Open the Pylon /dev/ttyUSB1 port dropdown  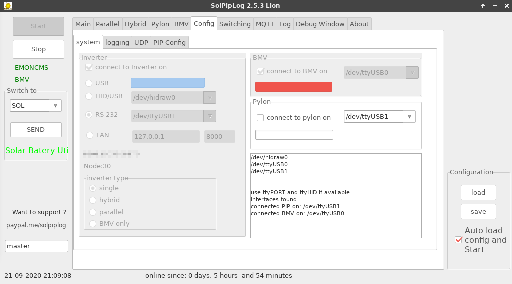coord(409,116)
